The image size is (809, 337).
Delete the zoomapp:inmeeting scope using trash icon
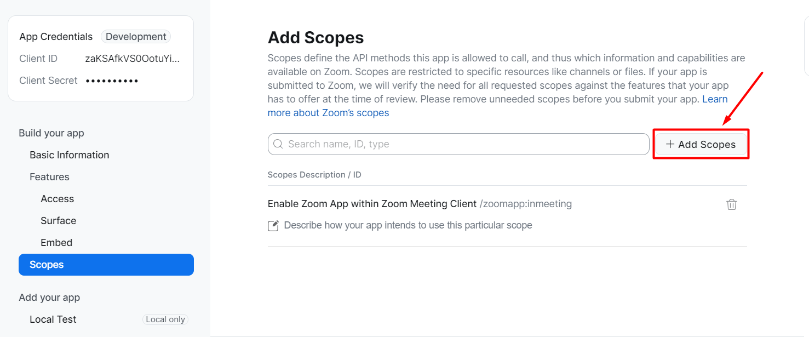click(x=732, y=204)
